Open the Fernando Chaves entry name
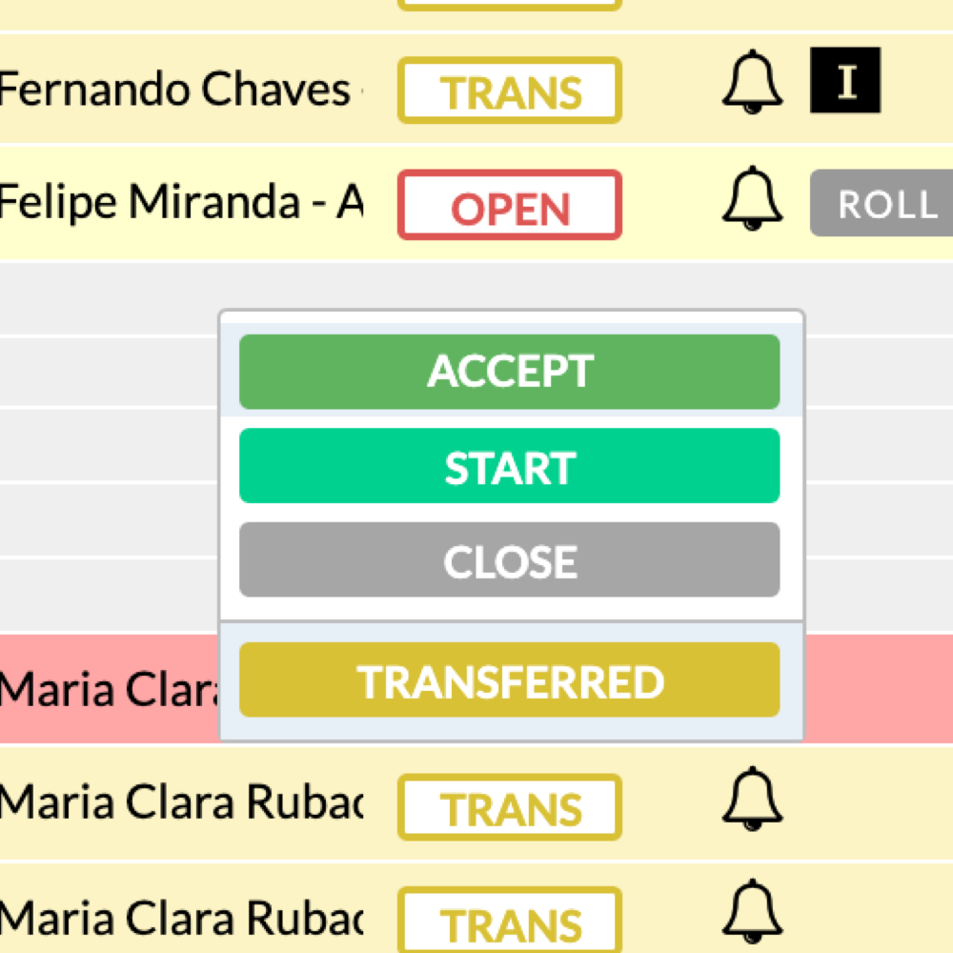The height and width of the screenshot is (953, 953). (x=176, y=90)
